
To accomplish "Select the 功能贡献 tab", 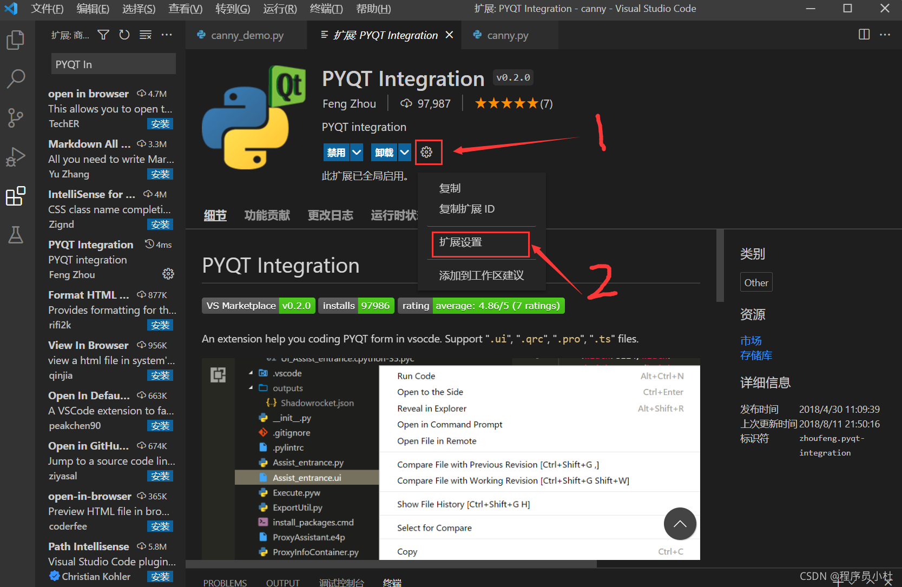I will pyautogui.click(x=267, y=215).
